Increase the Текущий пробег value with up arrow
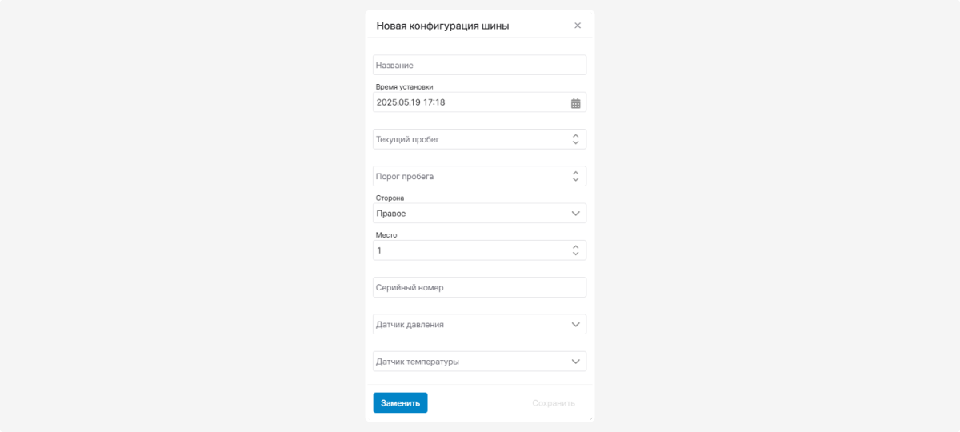This screenshot has height=432, width=960. click(575, 135)
